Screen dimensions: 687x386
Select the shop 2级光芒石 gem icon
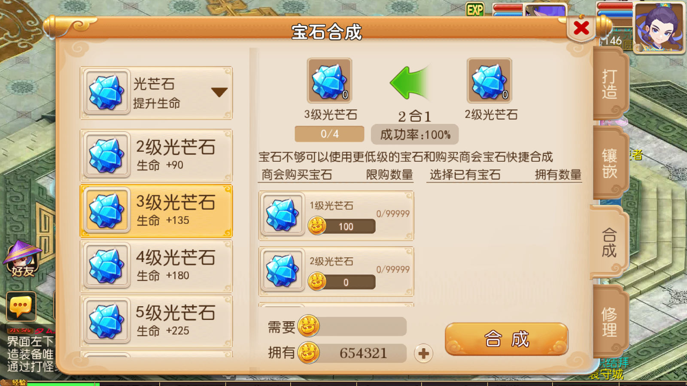[282, 271]
